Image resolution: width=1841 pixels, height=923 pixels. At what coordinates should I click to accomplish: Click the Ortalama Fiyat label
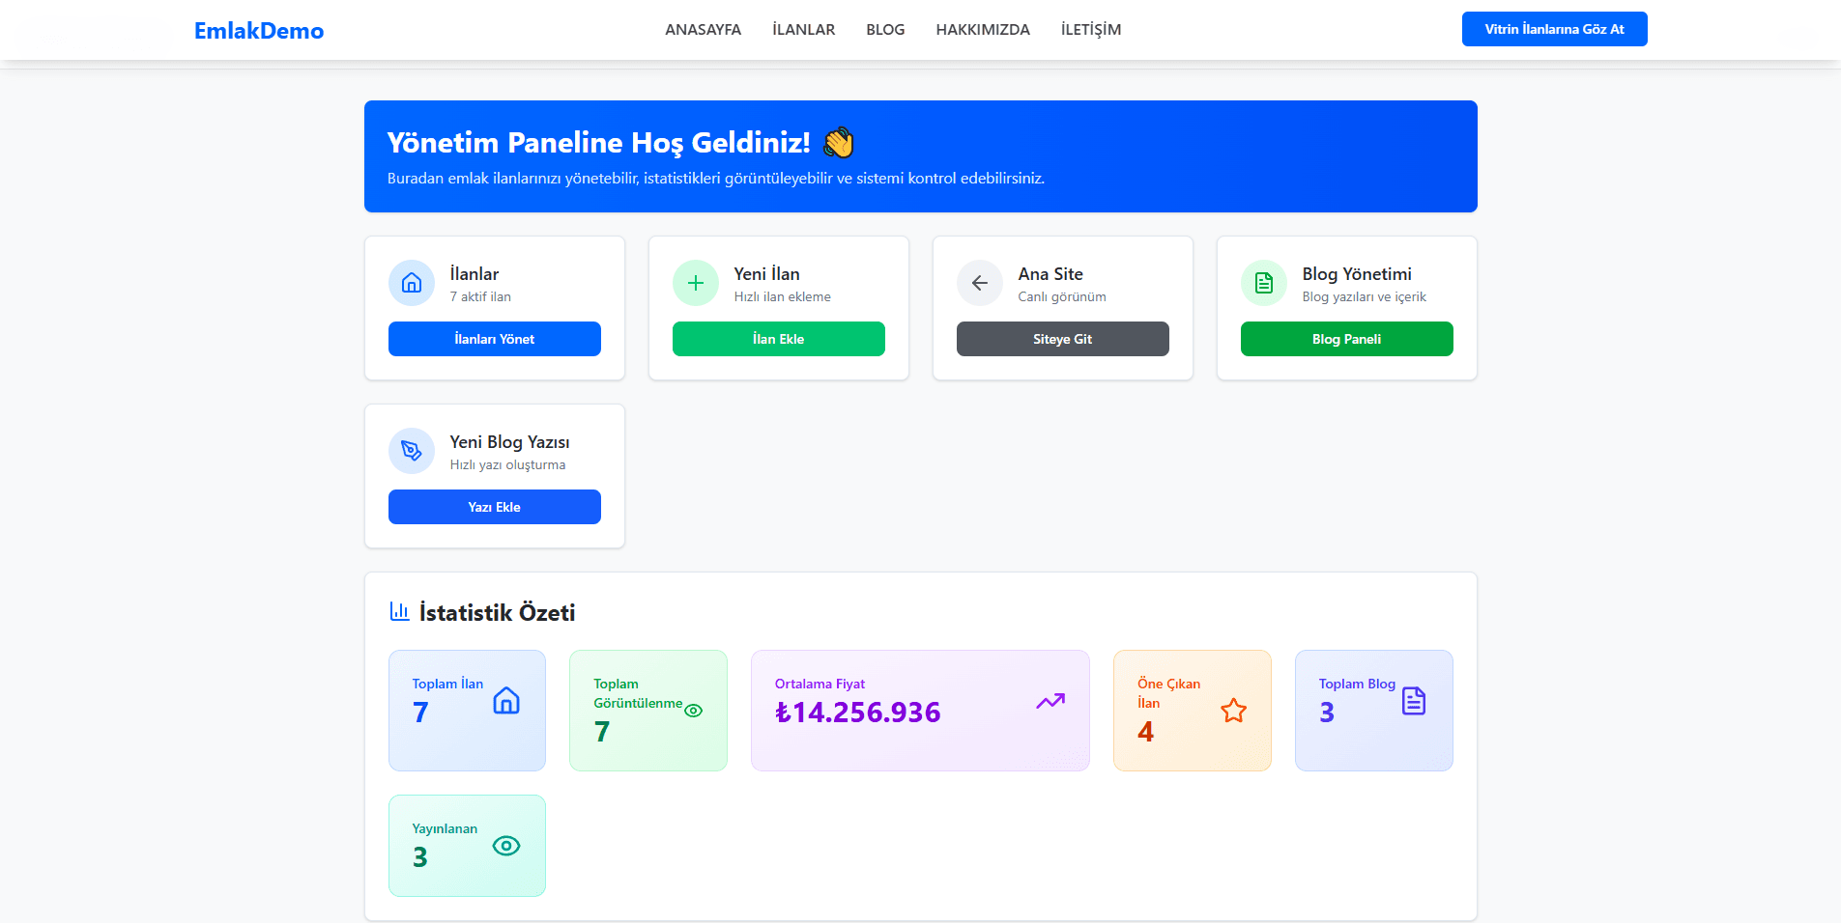click(x=820, y=684)
